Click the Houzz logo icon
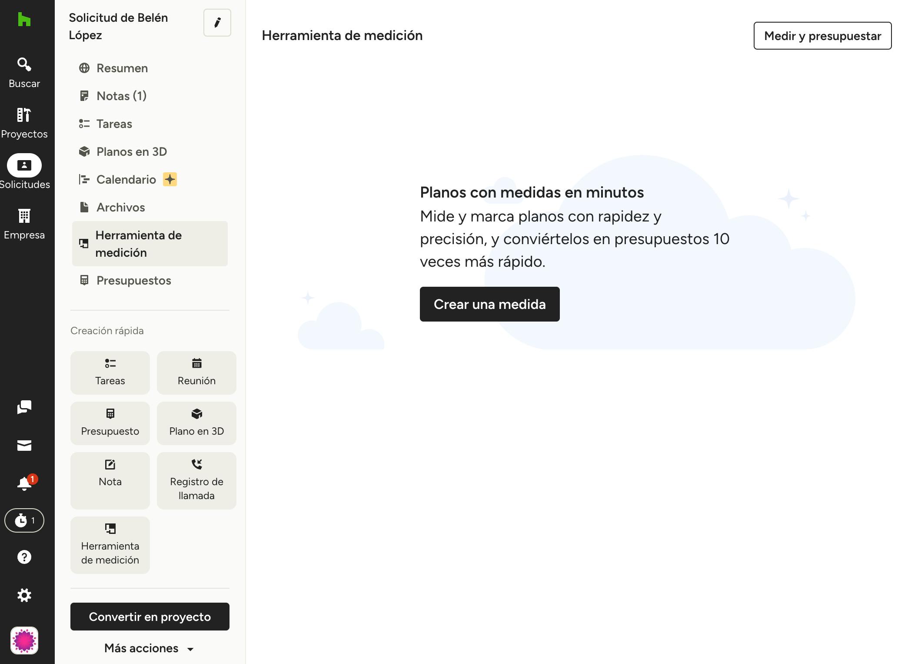This screenshot has height=664, width=898. pos(24,20)
